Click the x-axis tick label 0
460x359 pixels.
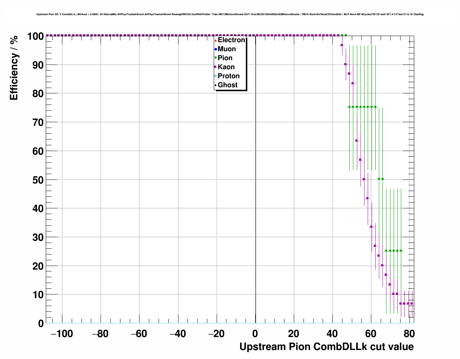click(x=255, y=334)
